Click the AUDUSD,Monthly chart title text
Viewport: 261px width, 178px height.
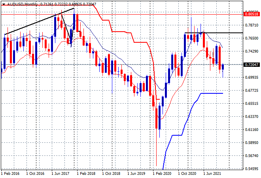click(x=23, y=4)
